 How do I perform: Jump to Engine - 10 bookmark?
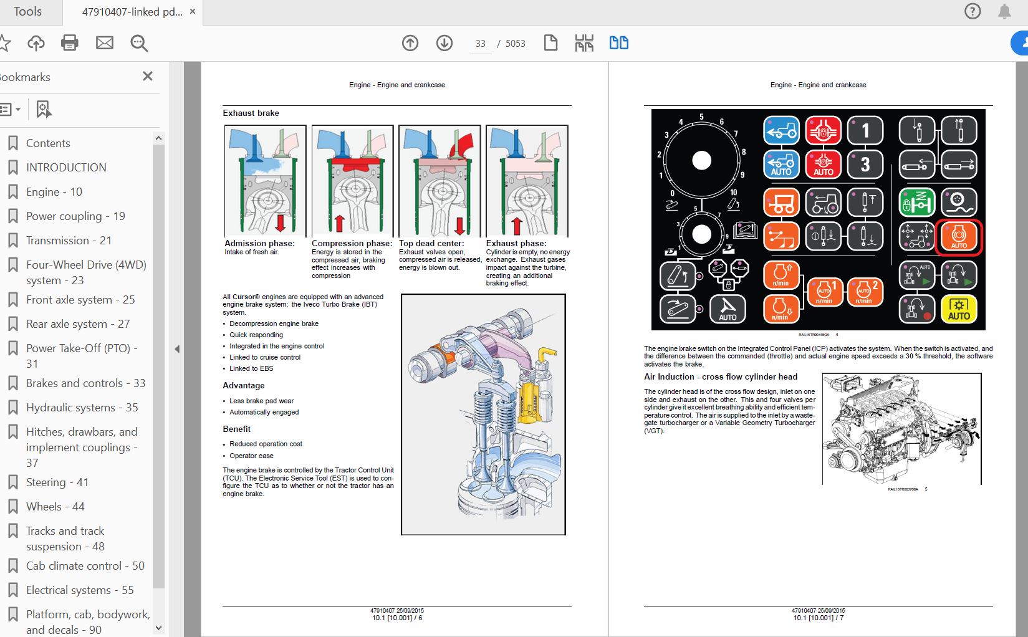click(x=54, y=192)
